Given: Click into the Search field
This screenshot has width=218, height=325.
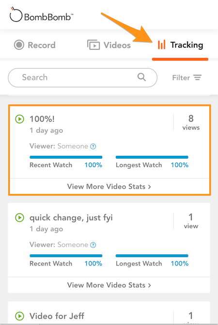Looking at the screenshot, I should 83,77.
